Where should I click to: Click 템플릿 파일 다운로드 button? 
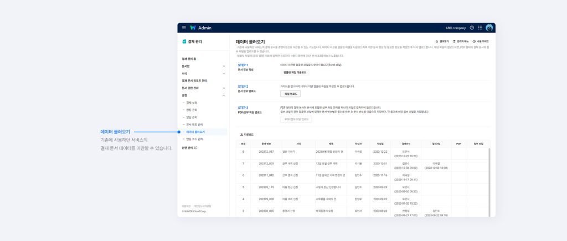tap(295, 72)
